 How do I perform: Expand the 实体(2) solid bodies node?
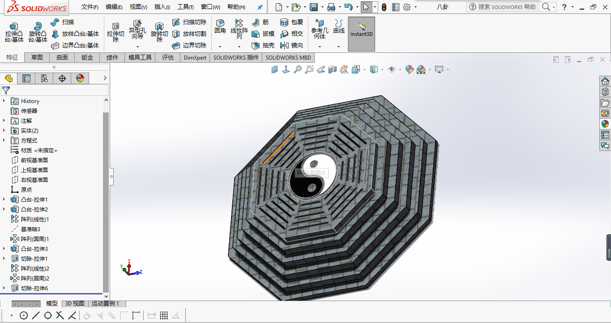point(4,130)
